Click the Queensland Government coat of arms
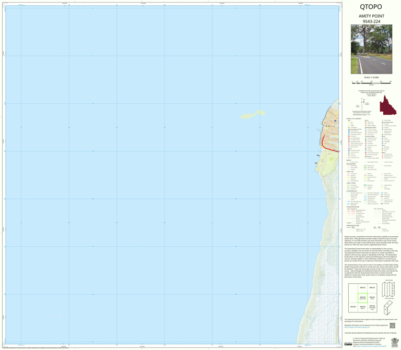Image resolution: width=401 pixels, height=350 pixels. pos(395,342)
